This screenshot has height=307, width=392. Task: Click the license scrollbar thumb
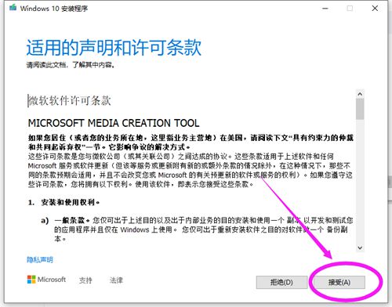coord(360,109)
